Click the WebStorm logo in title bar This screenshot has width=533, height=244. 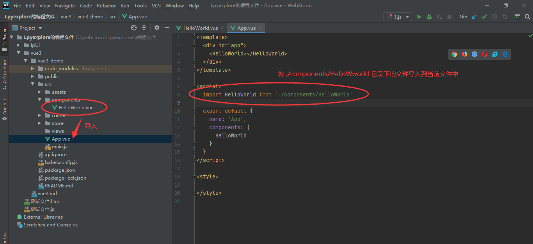tap(5, 5)
